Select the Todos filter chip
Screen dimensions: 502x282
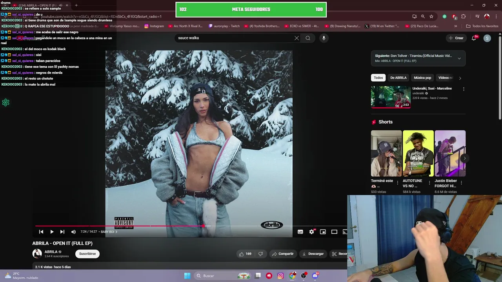pyautogui.click(x=378, y=78)
